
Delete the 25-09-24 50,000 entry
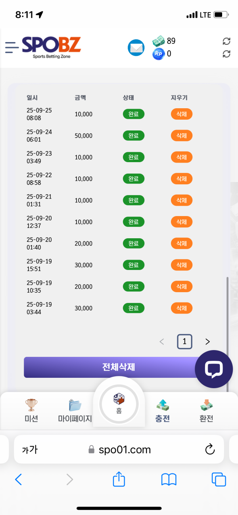[181, 136]
